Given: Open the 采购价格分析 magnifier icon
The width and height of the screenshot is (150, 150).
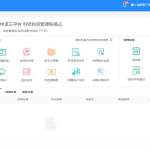Looking at the screenshot, I should click(101, 72).
